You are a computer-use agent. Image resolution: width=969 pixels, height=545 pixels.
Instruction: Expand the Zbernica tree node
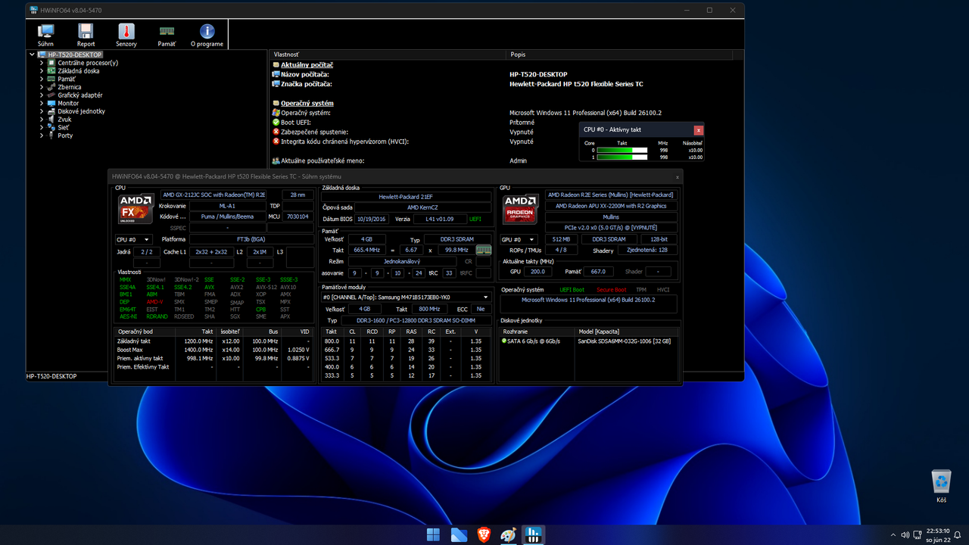[x=42, y=87]
